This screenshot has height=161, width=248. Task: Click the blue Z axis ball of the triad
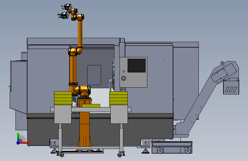point(18,143)
